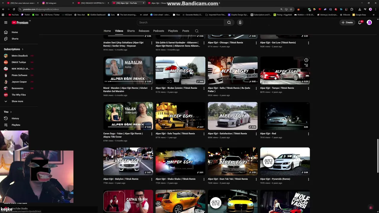
Task: Reload the page with the refresh button
Action: [x=14, y=9]
